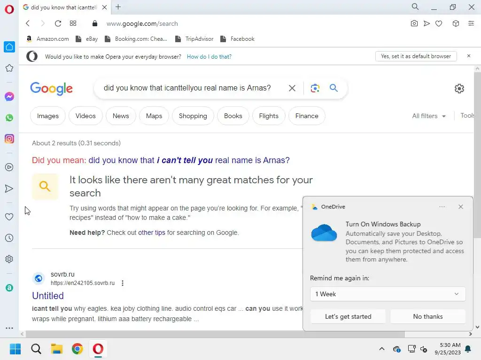
Task: Open the Booking.com bookmark
Action: (136, 39)
